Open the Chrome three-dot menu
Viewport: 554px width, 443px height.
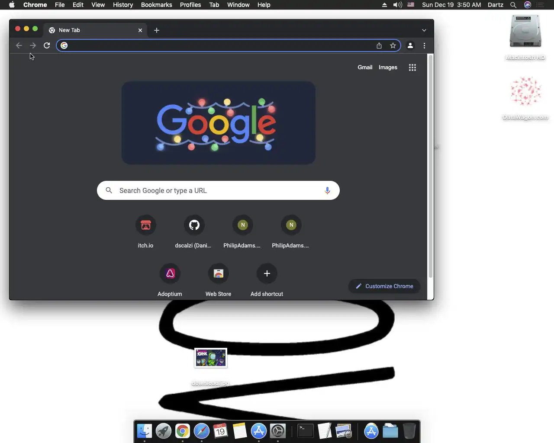click(x=424, y=45)
